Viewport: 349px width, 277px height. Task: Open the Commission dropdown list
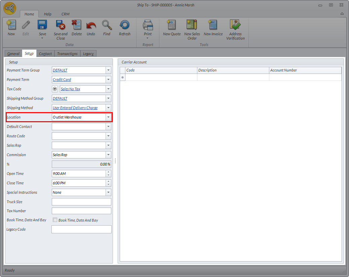(x=108, y=155)
